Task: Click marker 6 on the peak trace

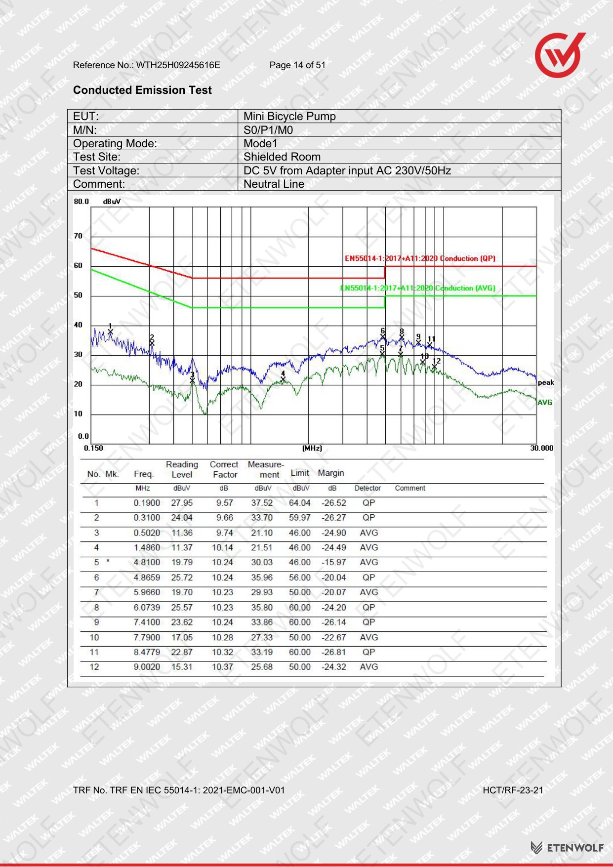Action: point(383,337)
